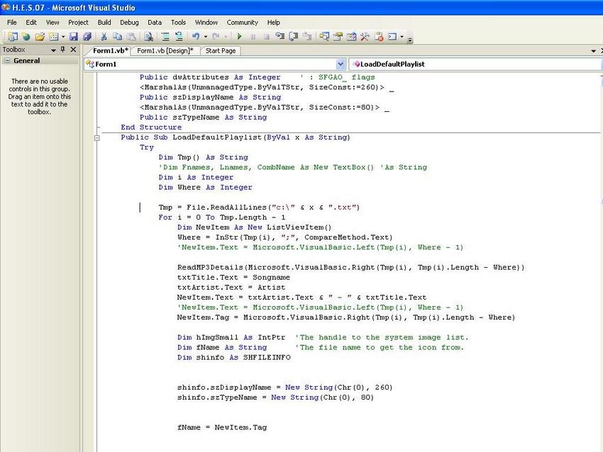Click the Stop Debugging square icon
603x452 pixels.
[266, 37]
